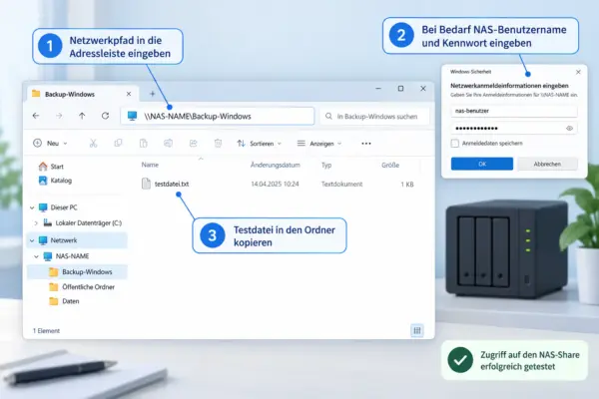
Task: Click the Paste clipboard icon
Action: coord(143,144)
